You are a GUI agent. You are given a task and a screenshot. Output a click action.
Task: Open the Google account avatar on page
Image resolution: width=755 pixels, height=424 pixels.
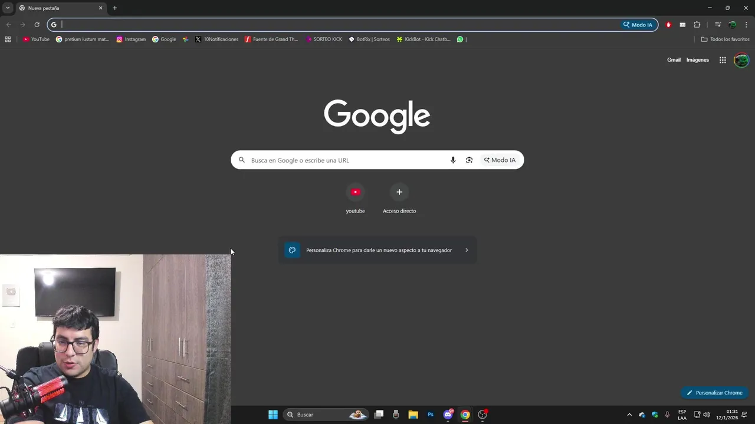pos(741,60)
